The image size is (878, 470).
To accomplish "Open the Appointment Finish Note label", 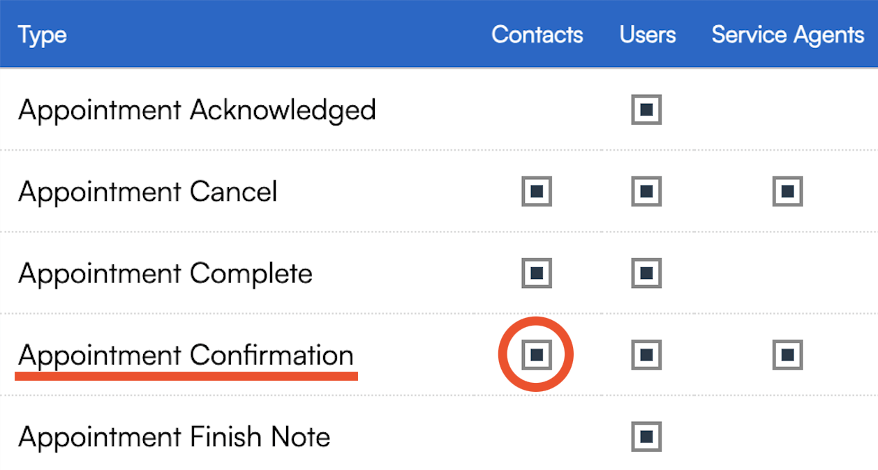I will [174, 437].
